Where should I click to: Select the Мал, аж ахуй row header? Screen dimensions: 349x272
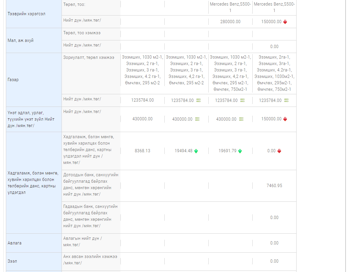[x=21, y=40]
